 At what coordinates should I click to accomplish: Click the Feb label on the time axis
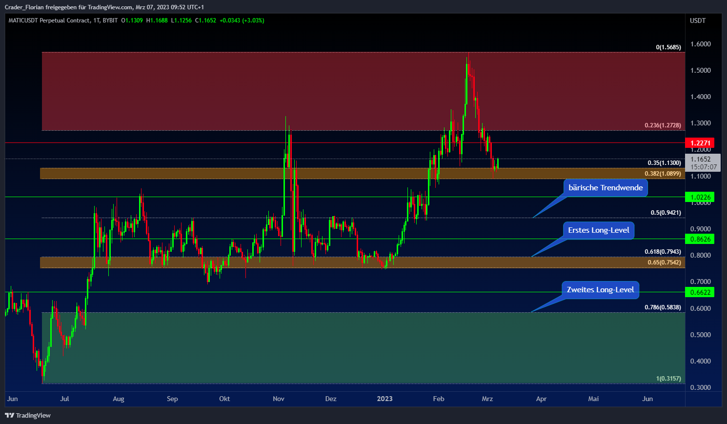439,399
